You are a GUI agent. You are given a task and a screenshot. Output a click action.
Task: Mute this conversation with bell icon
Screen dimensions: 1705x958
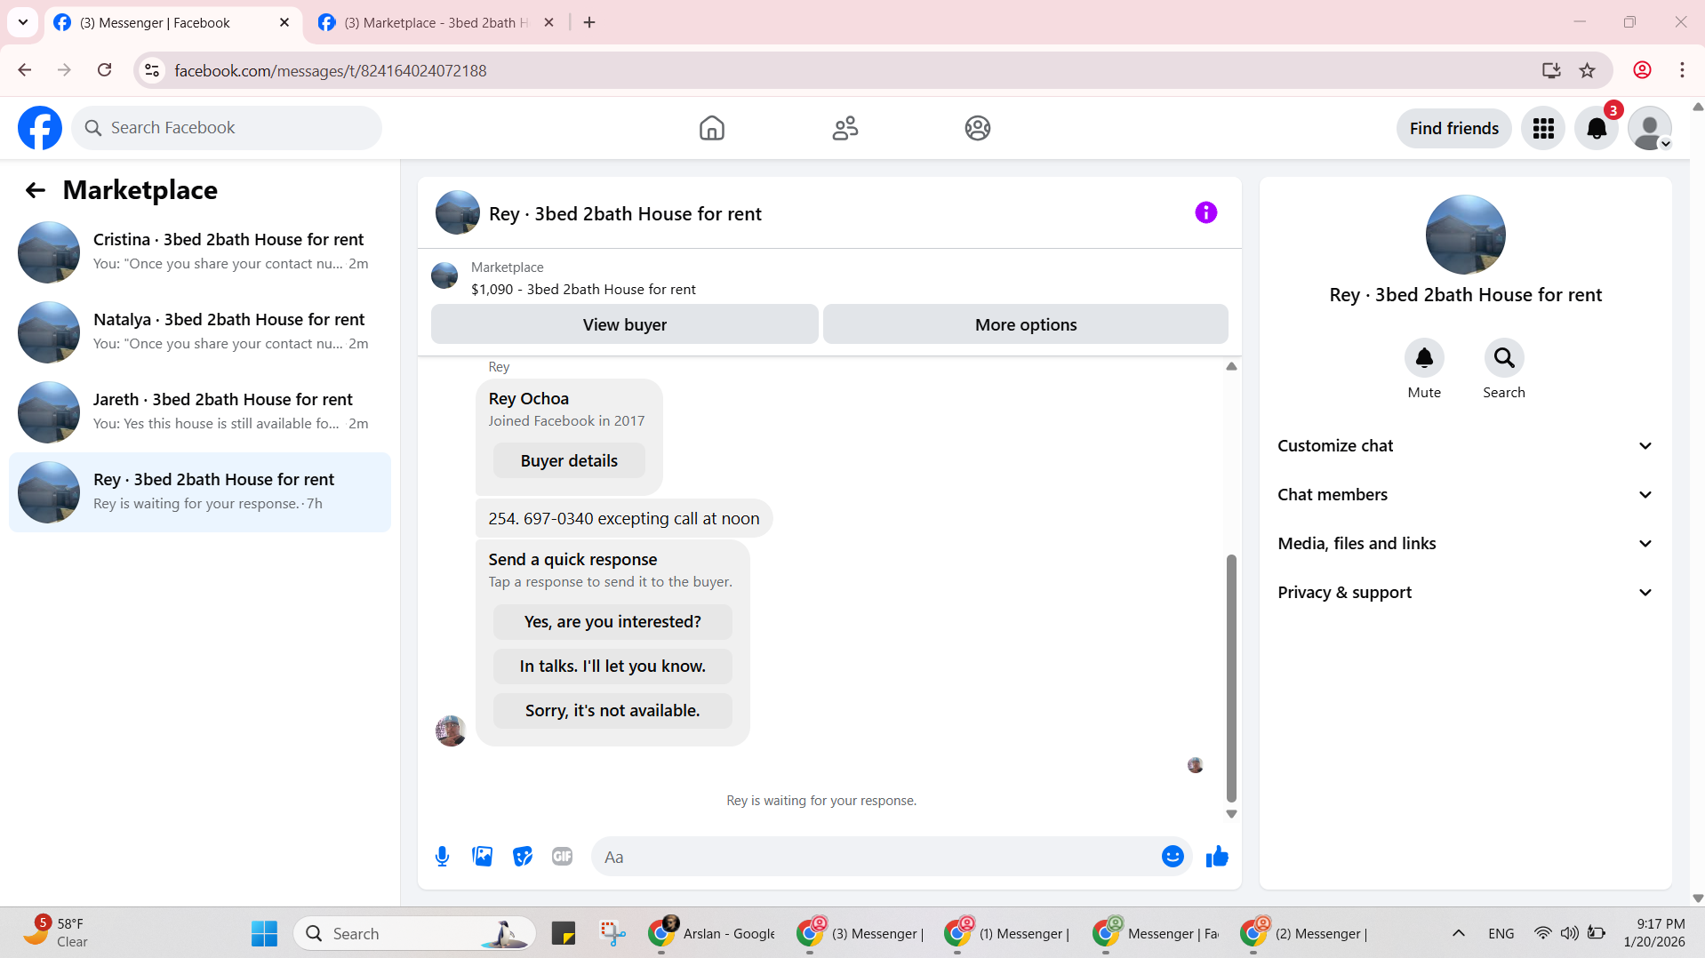(x=1424, y=358)
